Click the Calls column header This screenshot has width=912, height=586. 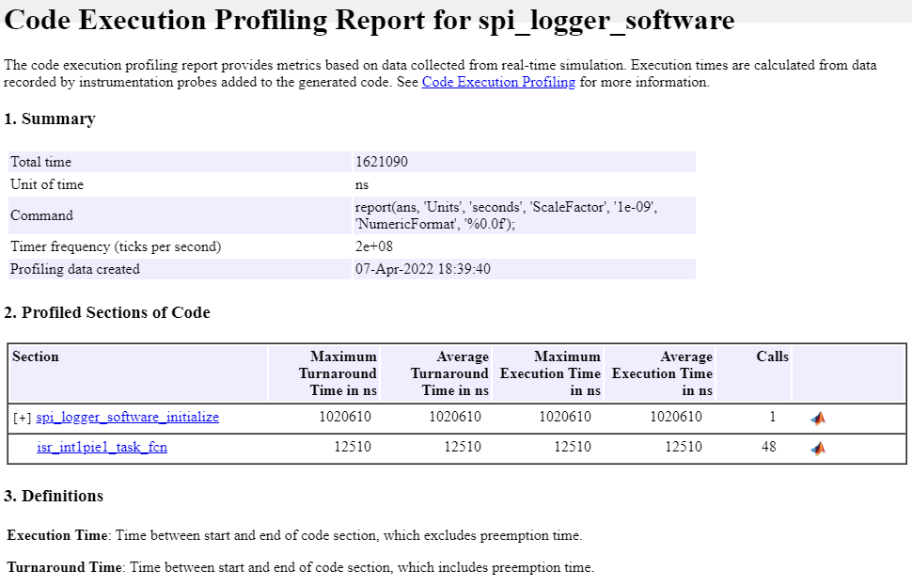(x=772, y=357)
